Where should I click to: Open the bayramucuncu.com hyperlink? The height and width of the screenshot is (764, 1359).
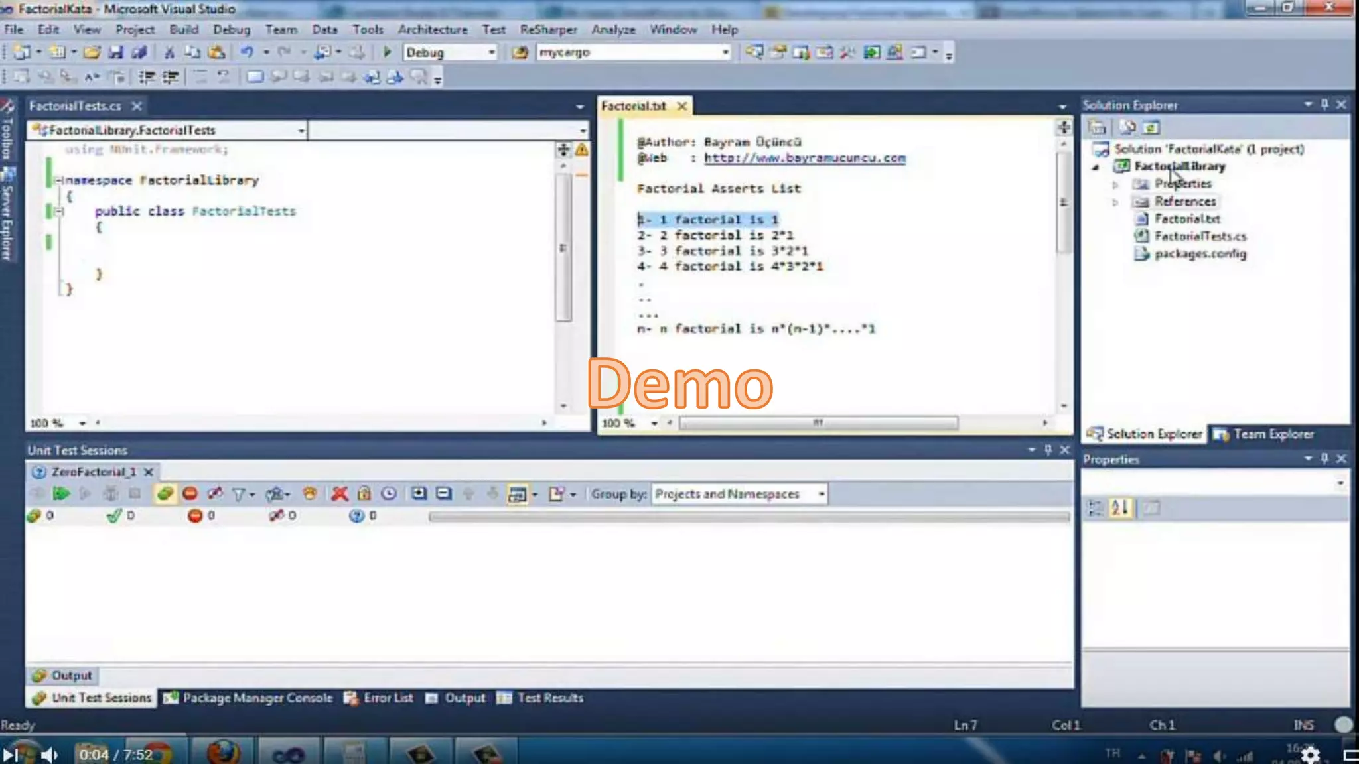point(804,158)
